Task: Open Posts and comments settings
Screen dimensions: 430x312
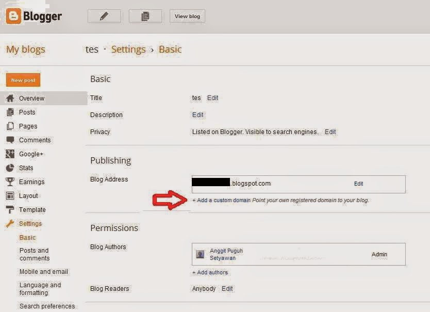Action: click(35, 254)
